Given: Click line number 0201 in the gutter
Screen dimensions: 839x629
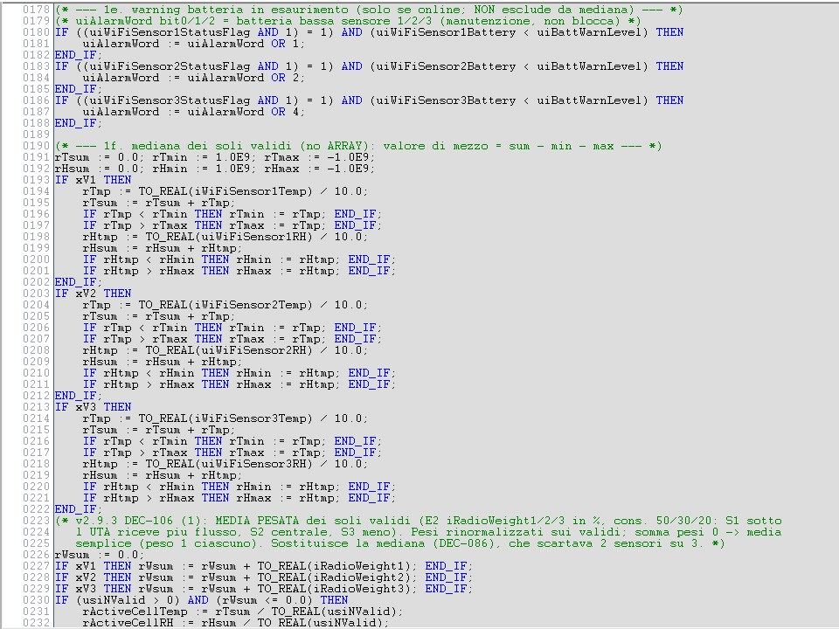Looking at the screenshot, I should click(x=37, y=271).
